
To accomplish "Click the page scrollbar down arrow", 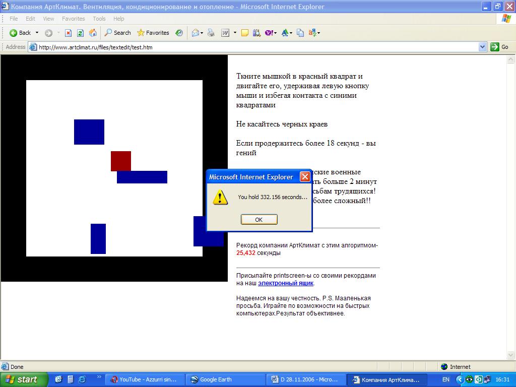I will coord(511,355).
